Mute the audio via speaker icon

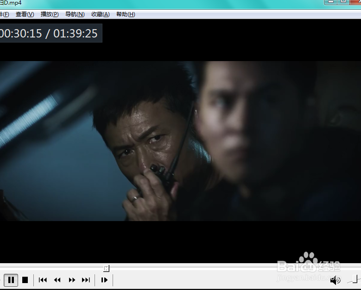point(335,280)
